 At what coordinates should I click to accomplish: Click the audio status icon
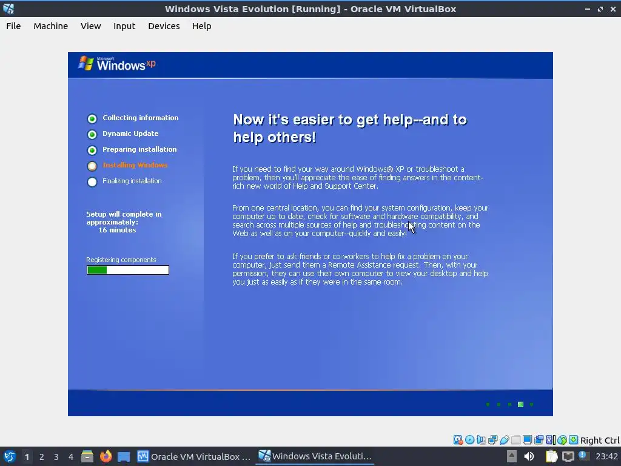[x=481, y=440]
